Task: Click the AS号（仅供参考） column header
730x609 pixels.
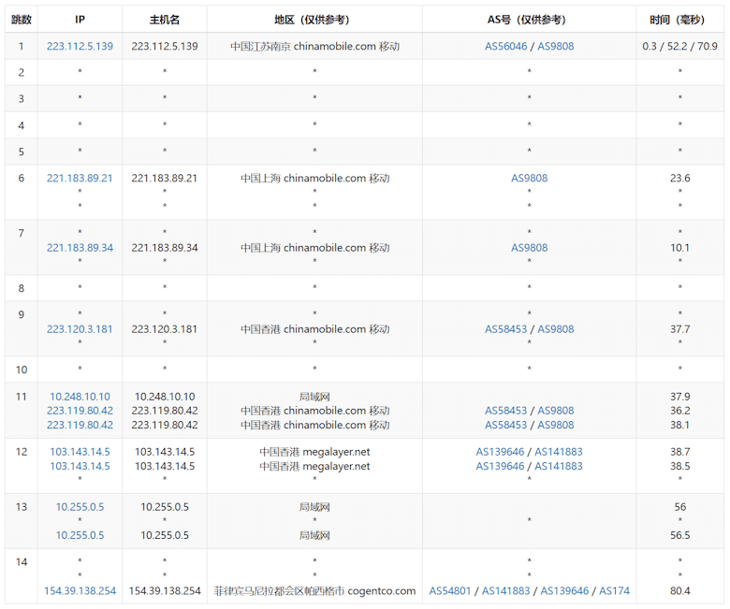Action: (529, 19)
